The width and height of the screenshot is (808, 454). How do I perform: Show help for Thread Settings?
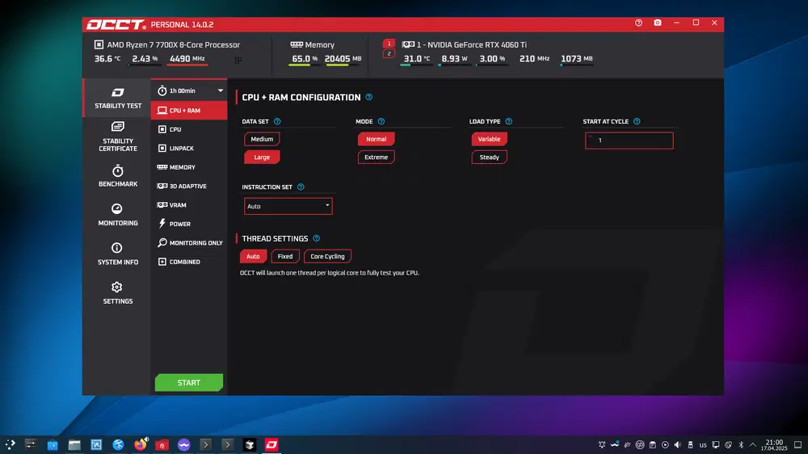pos(317,238)
